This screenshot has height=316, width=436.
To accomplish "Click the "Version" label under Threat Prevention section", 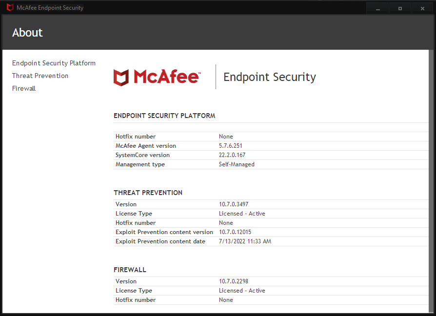I will [126, 204].
